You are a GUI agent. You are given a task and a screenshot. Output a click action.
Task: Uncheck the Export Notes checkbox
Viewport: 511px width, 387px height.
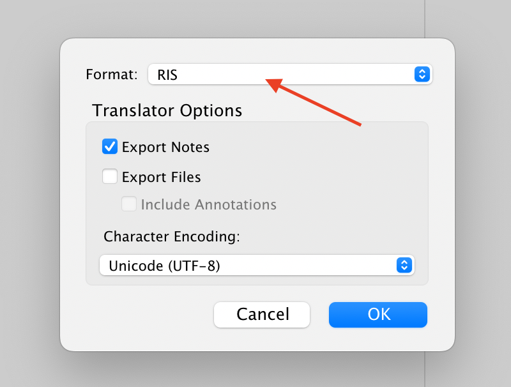(110, 147)
